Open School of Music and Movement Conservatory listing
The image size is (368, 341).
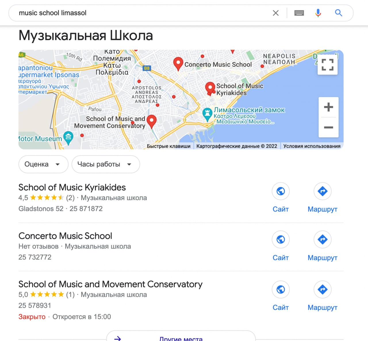[x=110, y=284]
